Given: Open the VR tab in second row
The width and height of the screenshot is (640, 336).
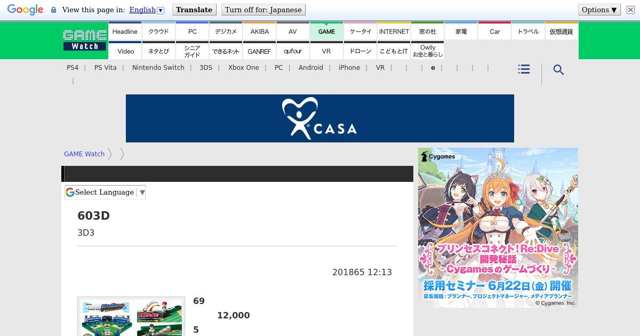Looking at the screenshot, I should click(326, 51).
